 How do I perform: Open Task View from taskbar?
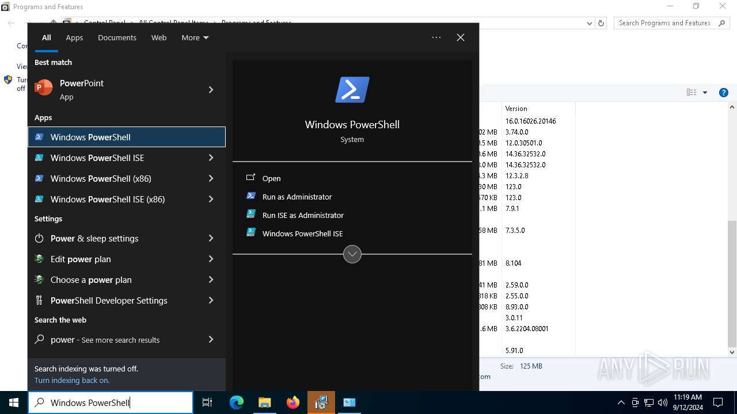tap(207, 402)
